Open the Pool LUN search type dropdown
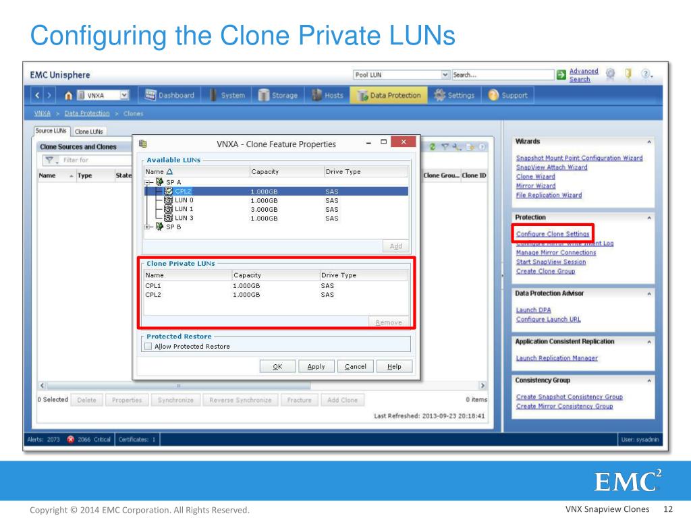The width and height of the screenshot is (691, 518). pos(445,75)
